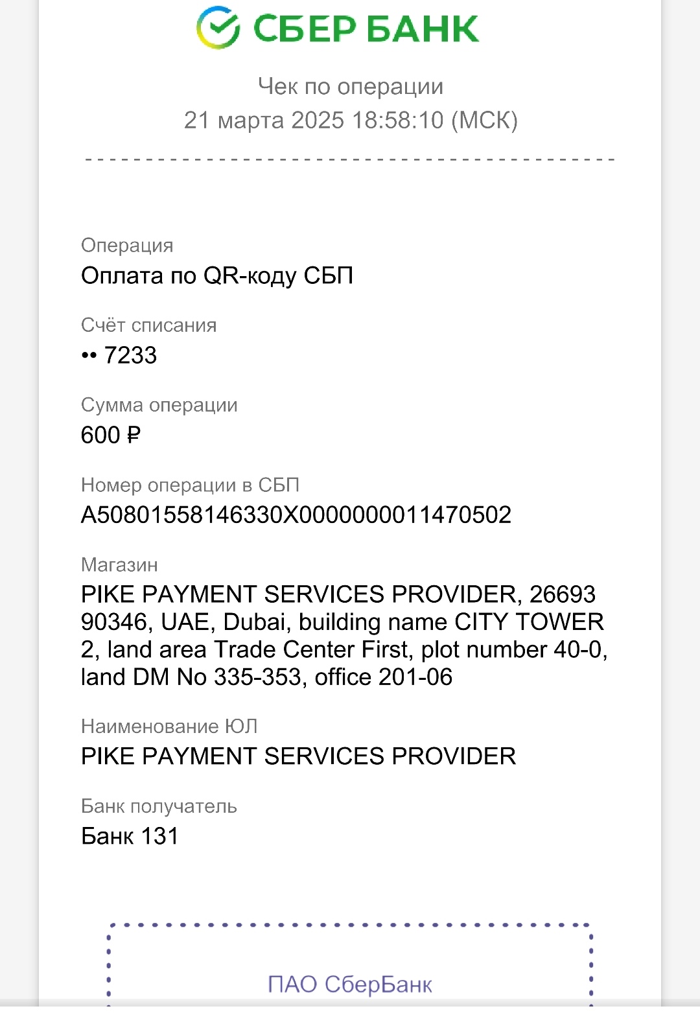Tap the Банк получатель label
700x1013 pixels.
159,807
